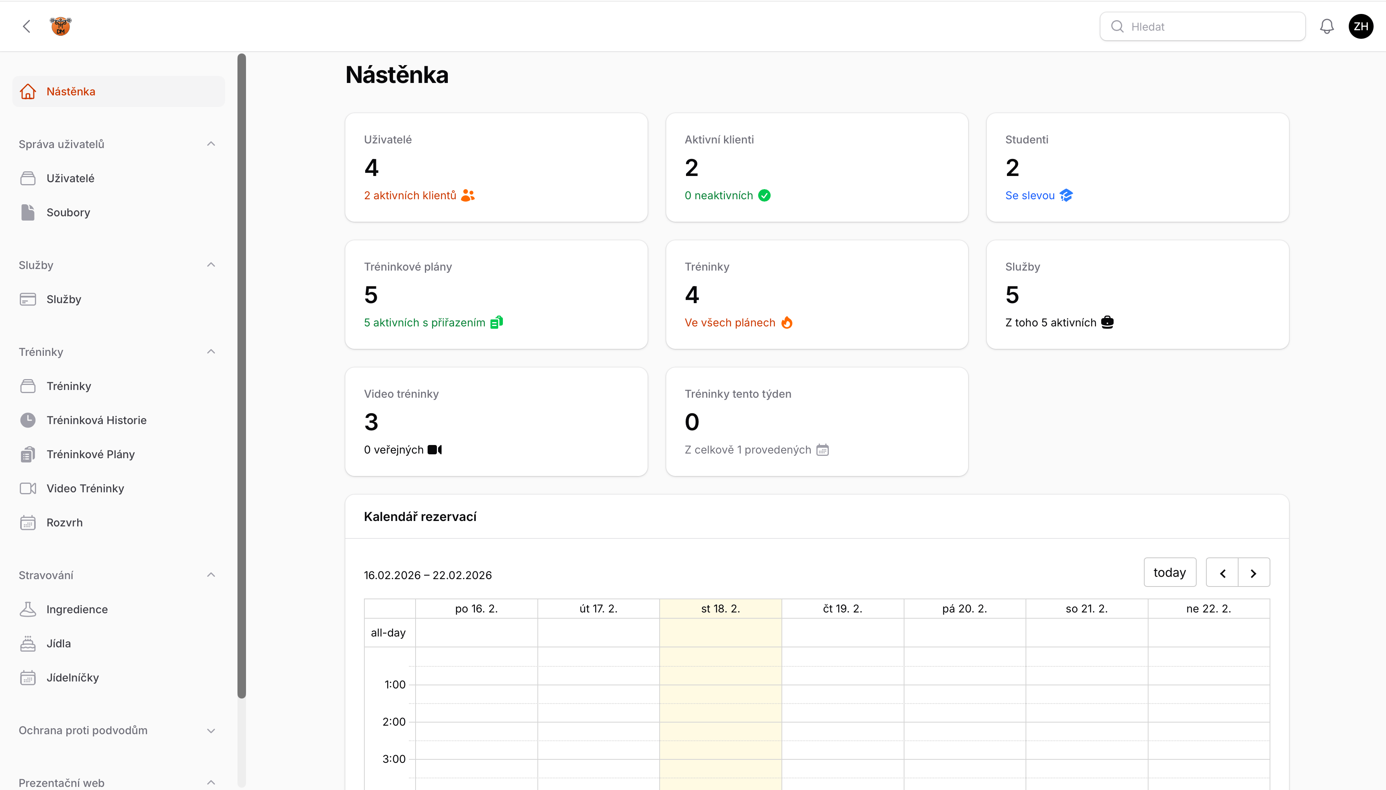Collapse the Tréninky sidebar section
This screenshot has width=1386, height=790.
211,352
